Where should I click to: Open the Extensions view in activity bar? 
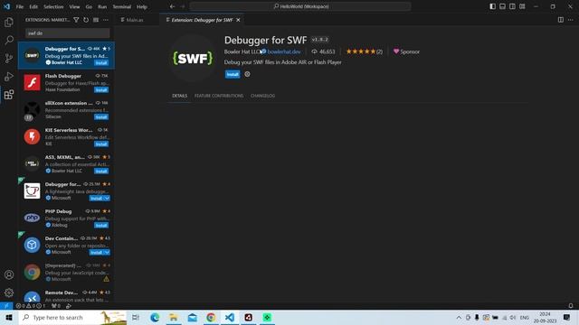9,95
